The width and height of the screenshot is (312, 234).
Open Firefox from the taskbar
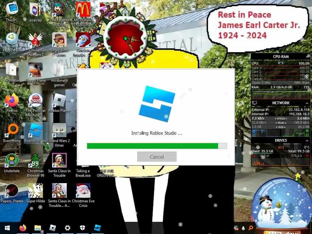23,228
